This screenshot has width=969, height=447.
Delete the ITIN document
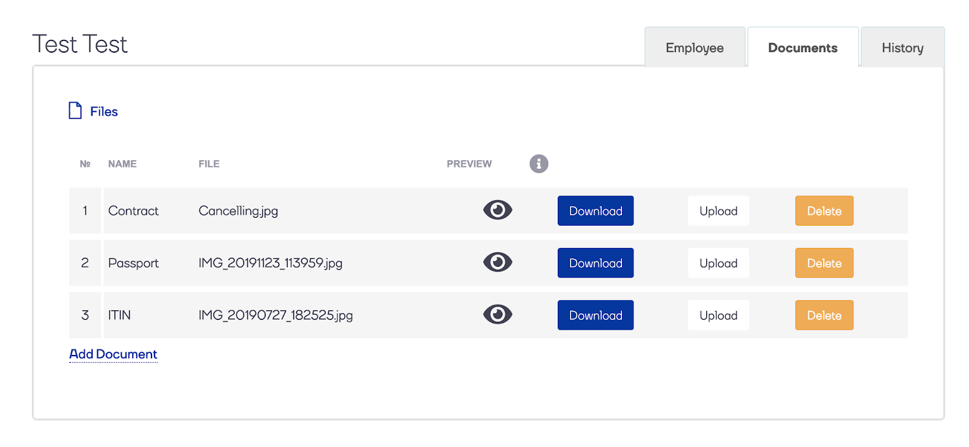[x=824, y=315]
